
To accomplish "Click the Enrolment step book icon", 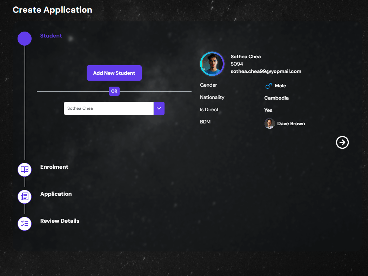I will [x=25, y=169].
